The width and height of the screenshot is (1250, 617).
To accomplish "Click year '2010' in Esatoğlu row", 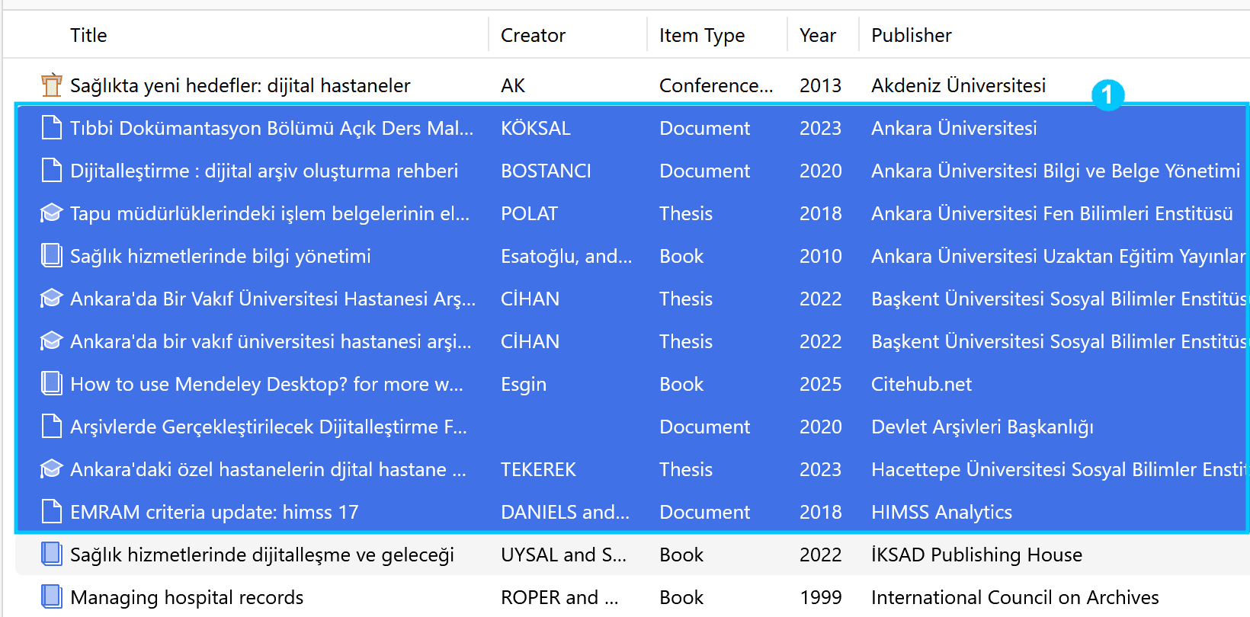I will pos(820,256).
